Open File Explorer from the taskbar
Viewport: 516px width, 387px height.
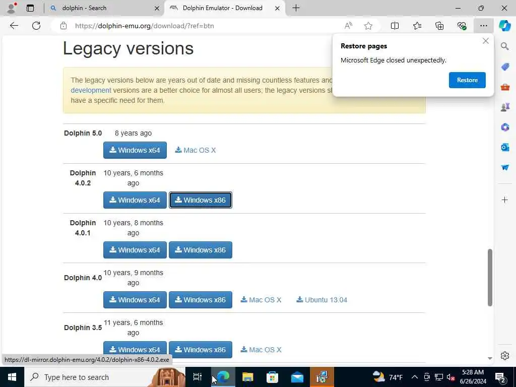[x=247, y=377]
